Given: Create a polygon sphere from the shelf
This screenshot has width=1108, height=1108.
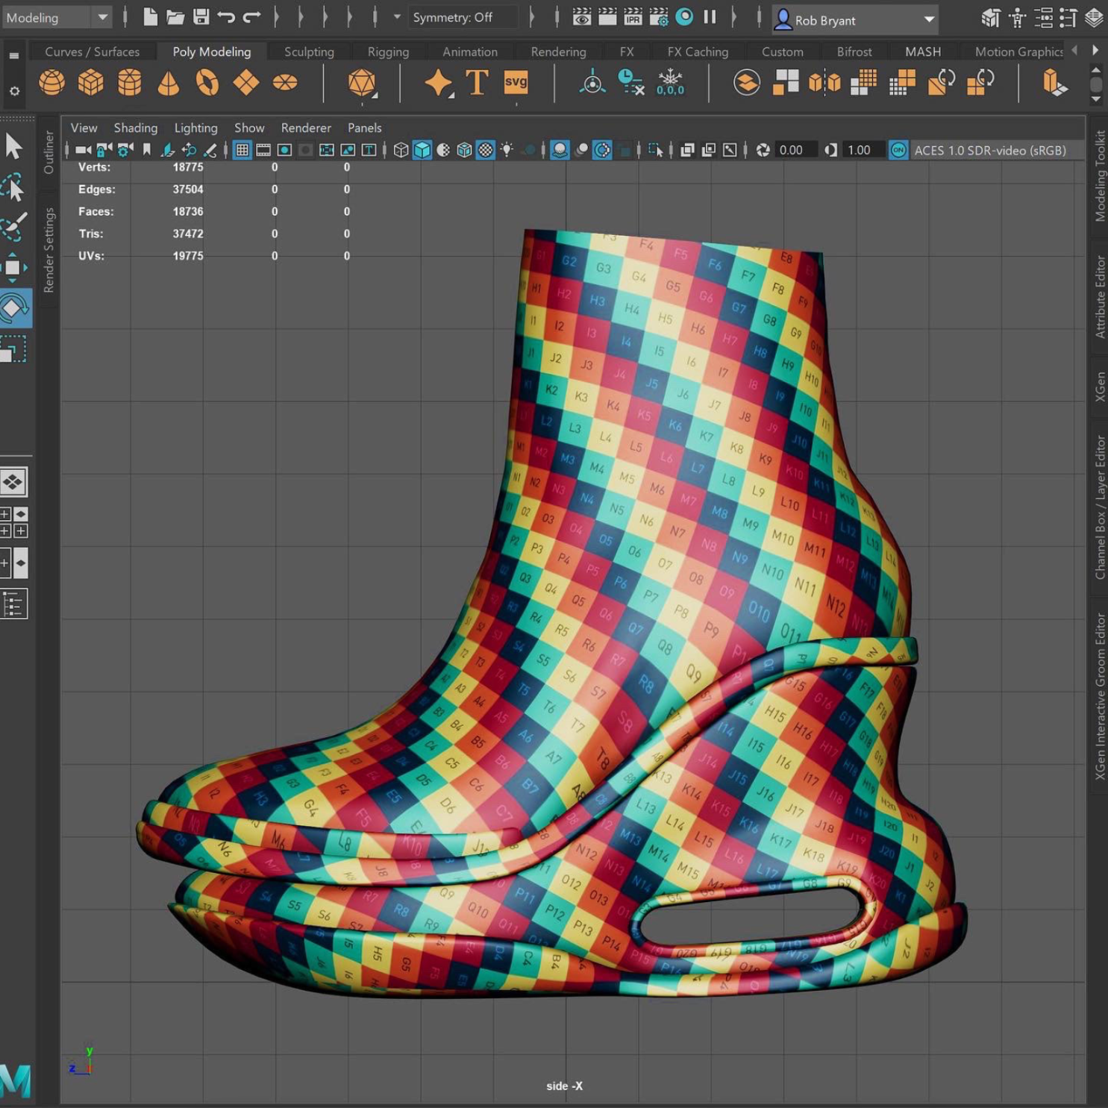Looking at the screenshot, I should click(51, 82).
